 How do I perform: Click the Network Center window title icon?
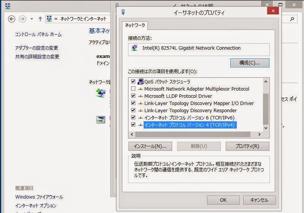coord(8,6)
